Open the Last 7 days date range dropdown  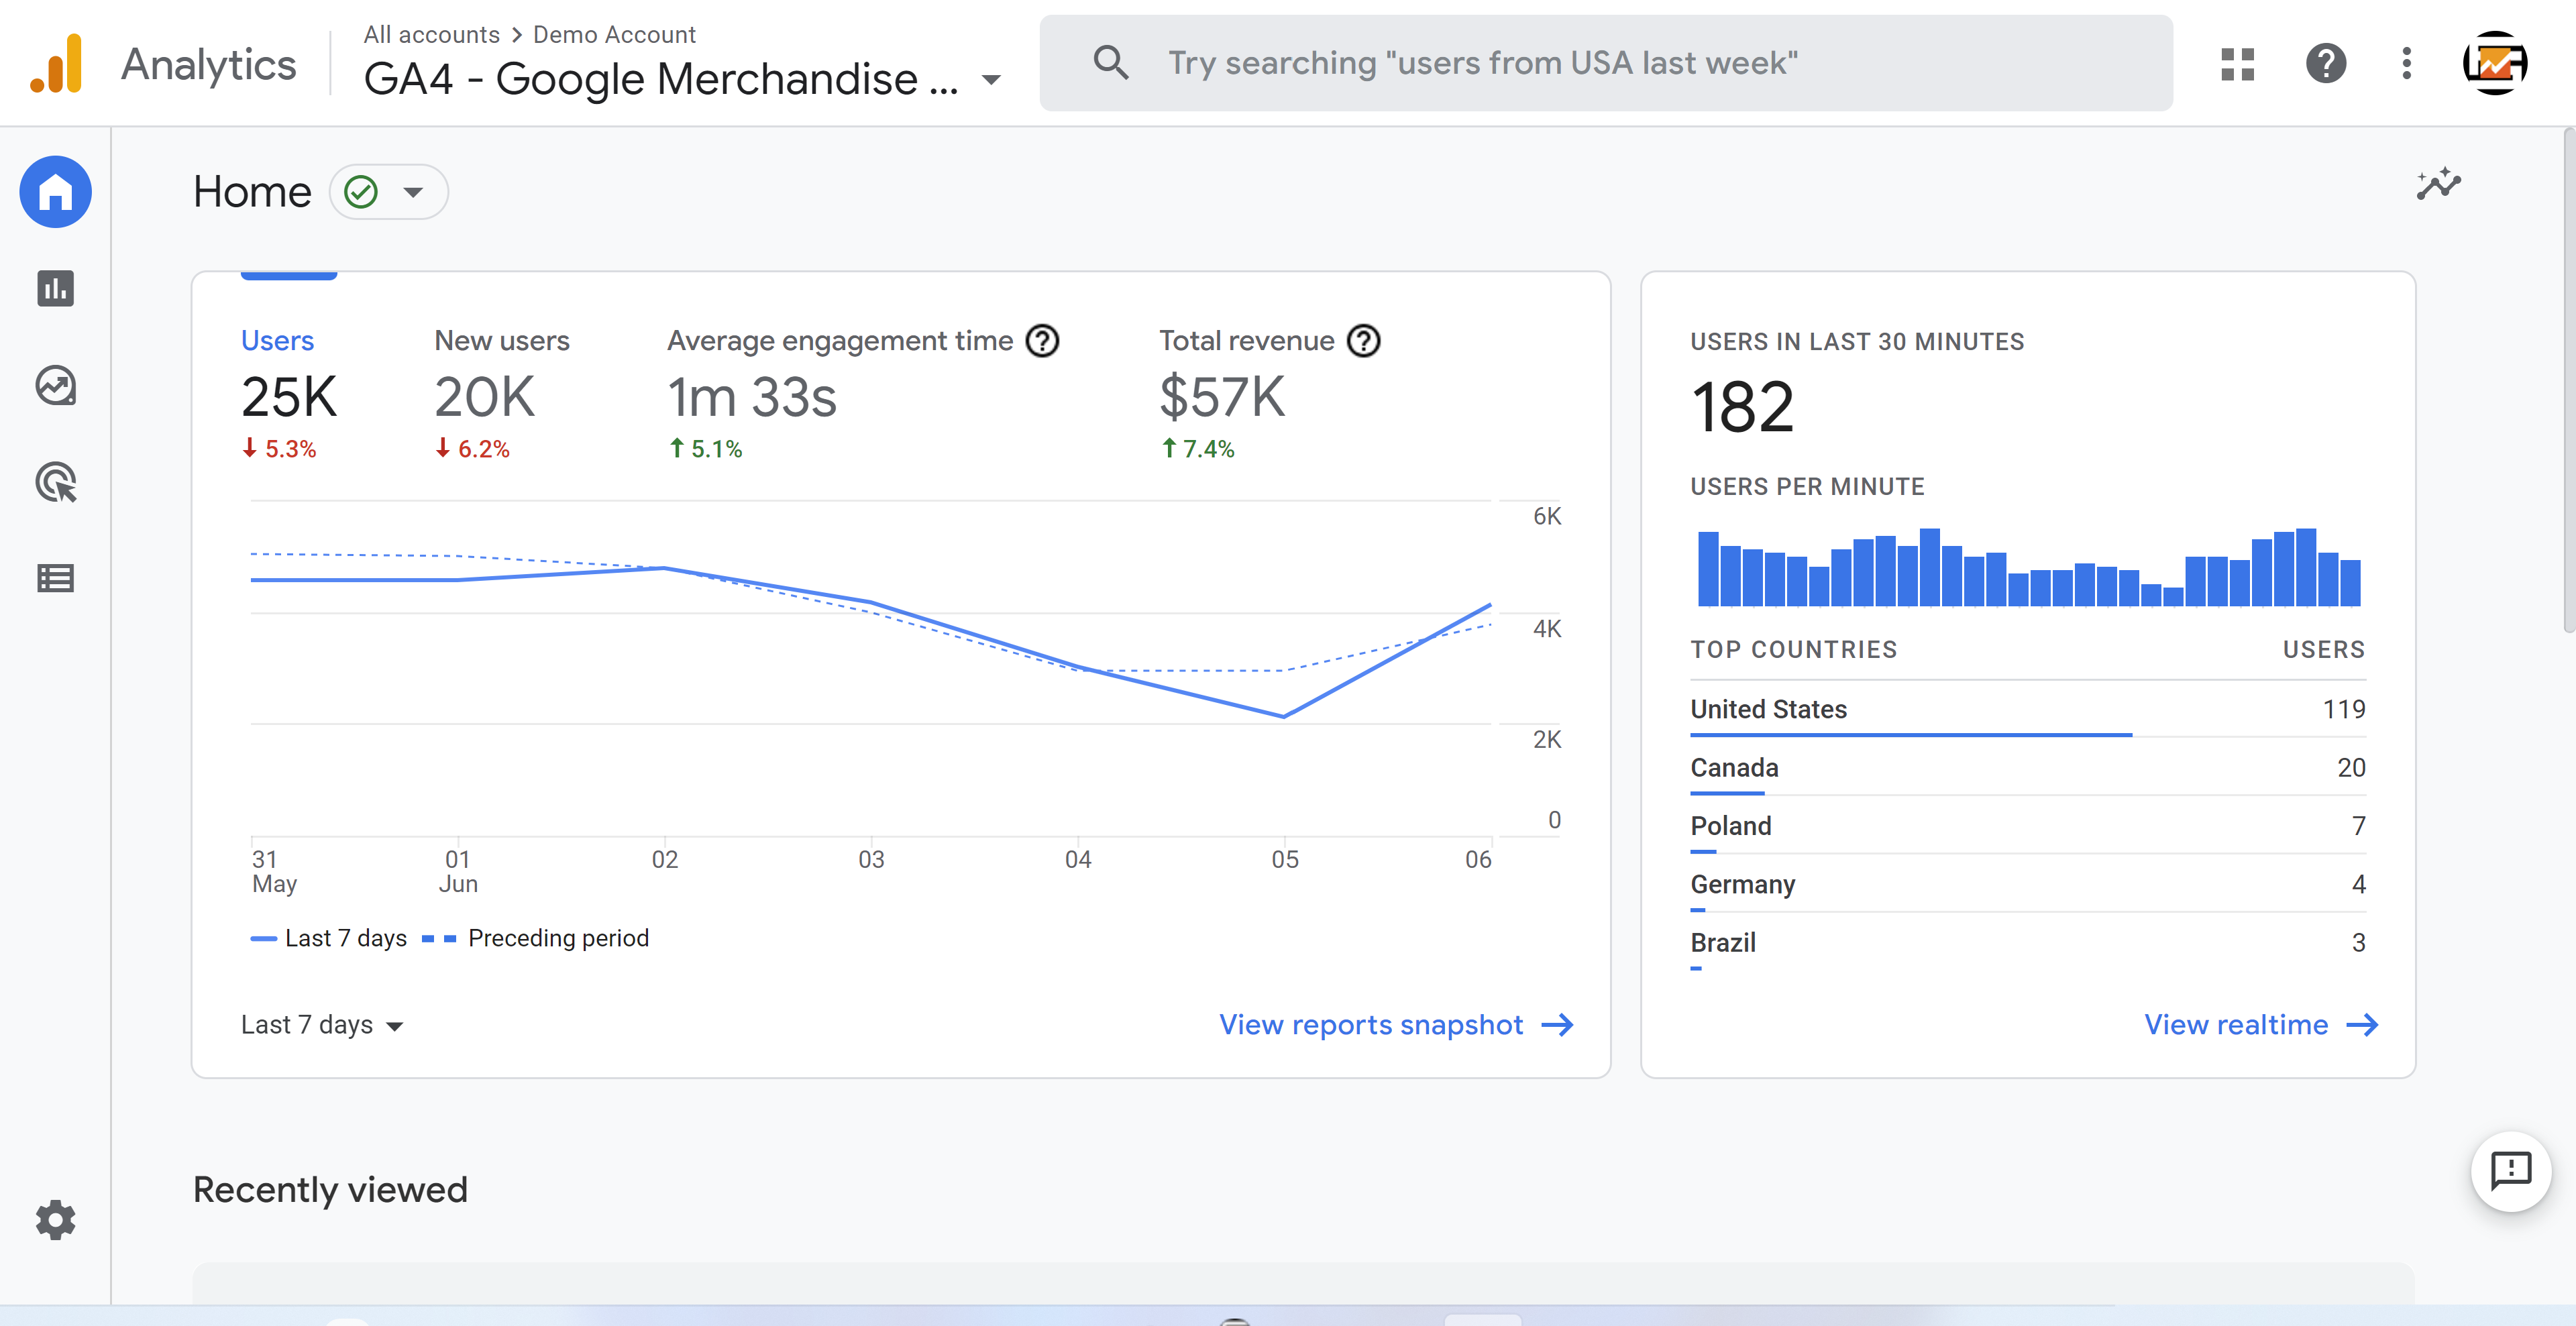321,1025
